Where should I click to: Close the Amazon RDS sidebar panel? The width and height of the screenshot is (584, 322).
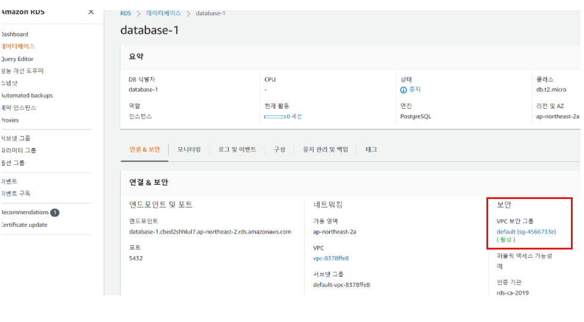click(91, 12)
